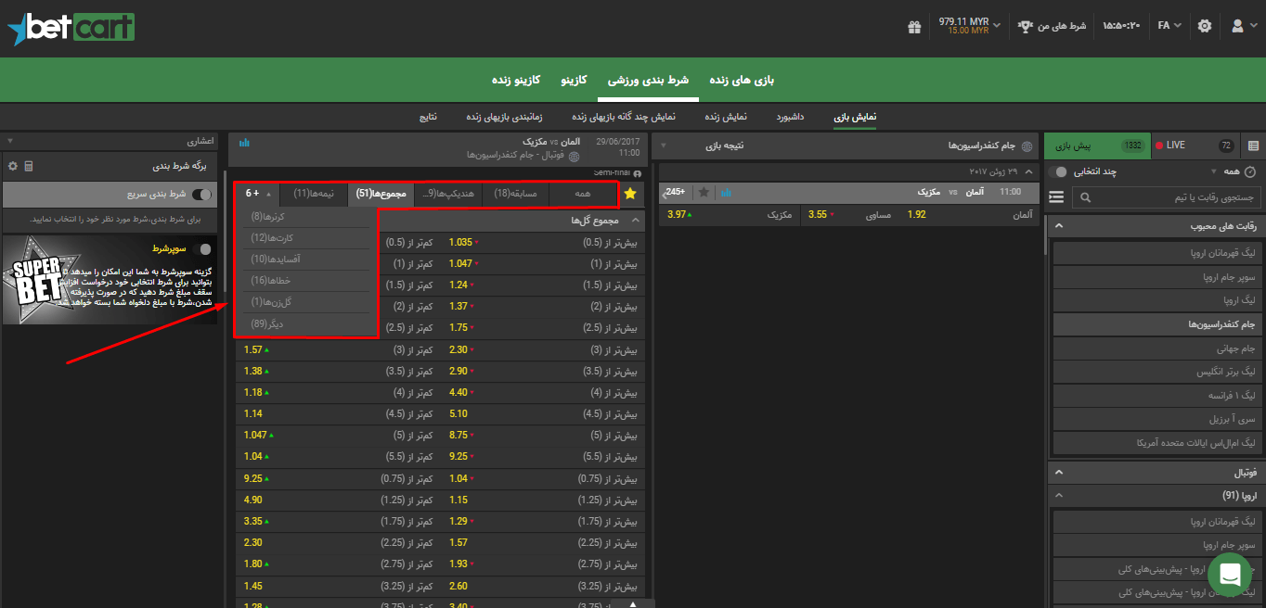Viewport: 1266px width, 608px height.
Task: Click the grey star in Germany vs Mexico row
Action: click(704, 192)
